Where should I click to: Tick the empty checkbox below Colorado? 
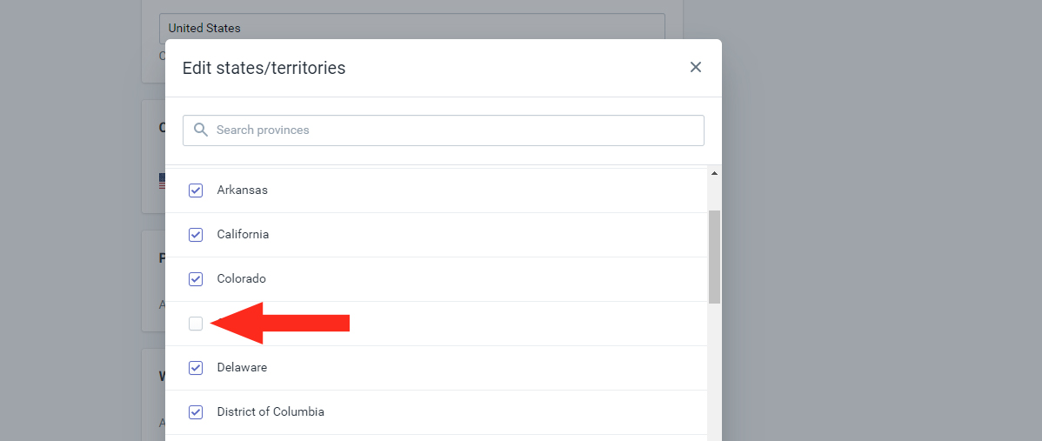(196, 324)
